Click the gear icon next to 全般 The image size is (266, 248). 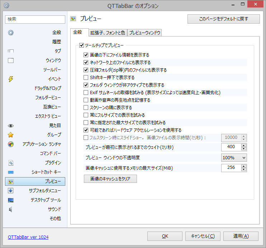tap(11, 33)
